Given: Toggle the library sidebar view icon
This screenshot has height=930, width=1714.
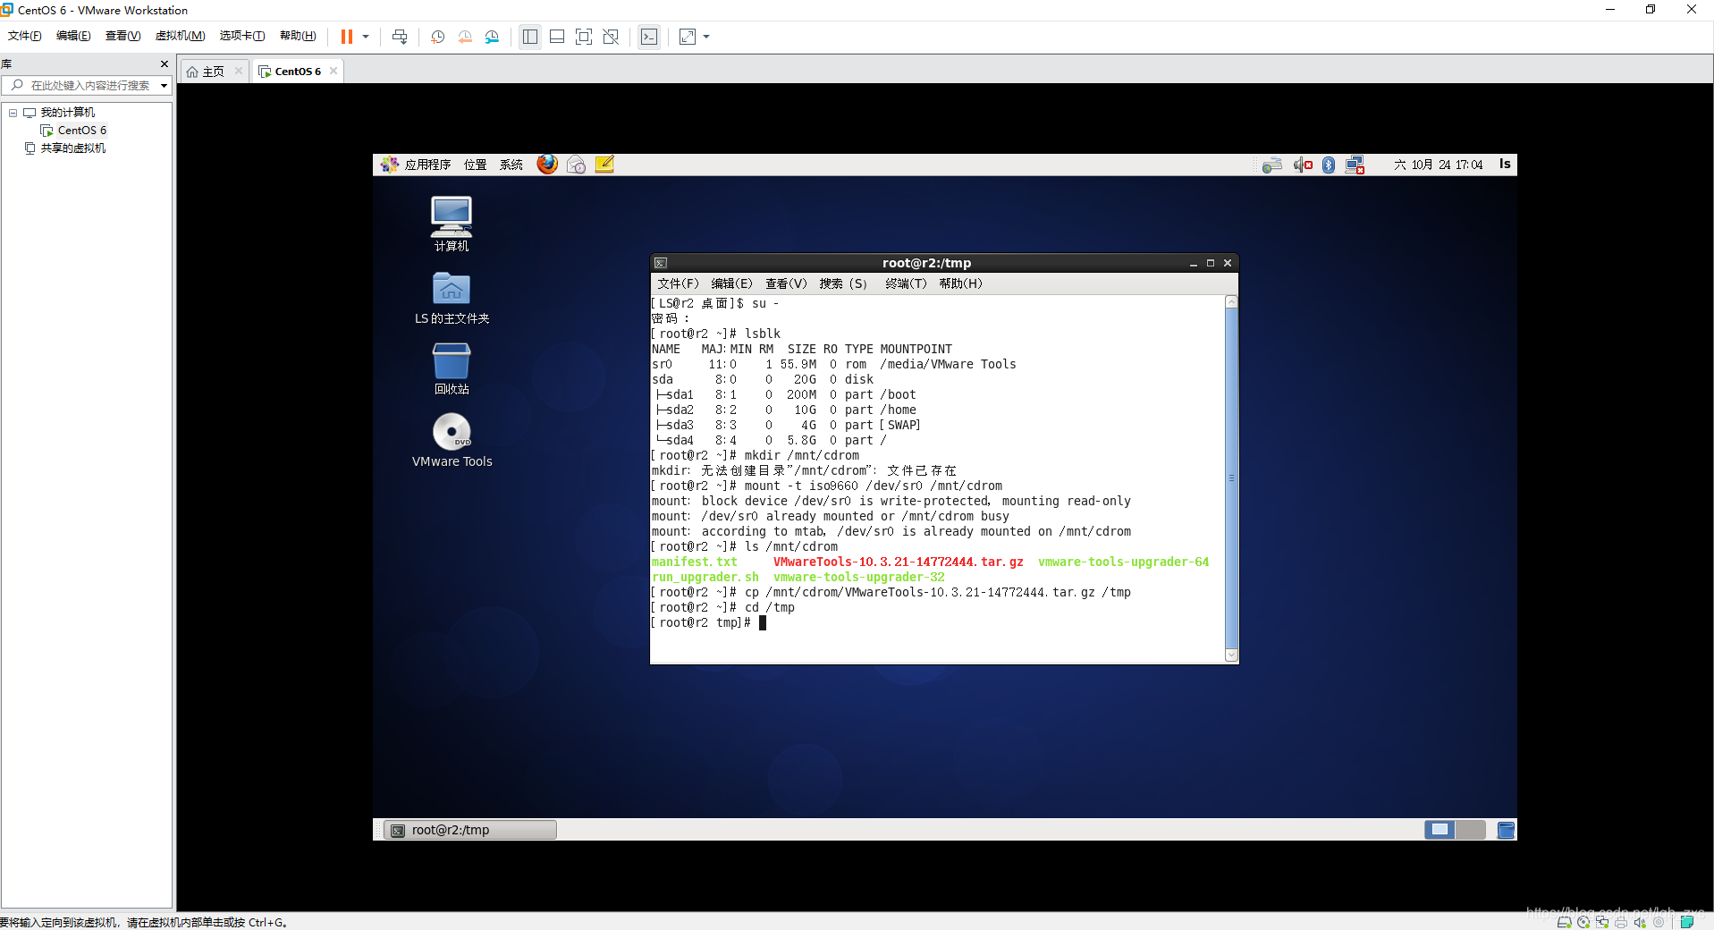Looking at the screenshot, I should [530, 37].
